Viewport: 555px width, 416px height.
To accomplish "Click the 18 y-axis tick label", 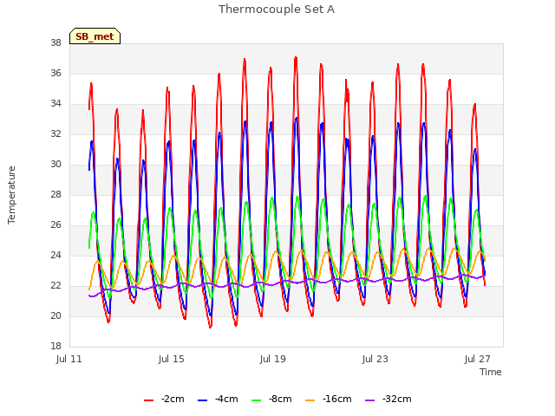I will pyautogui.click(x=55, y=347).
